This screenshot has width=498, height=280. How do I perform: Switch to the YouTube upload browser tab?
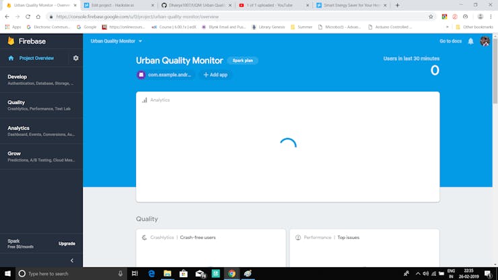274,5
